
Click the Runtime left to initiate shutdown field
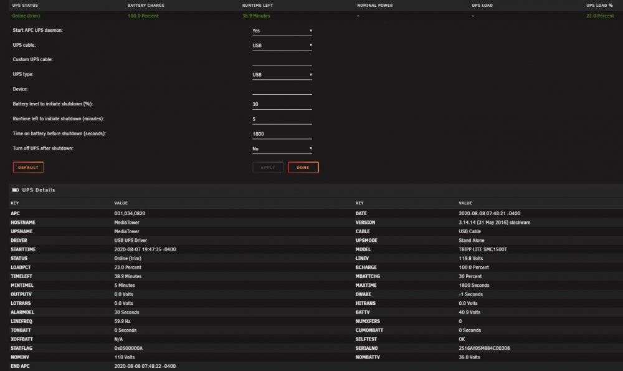click(282, 119)
